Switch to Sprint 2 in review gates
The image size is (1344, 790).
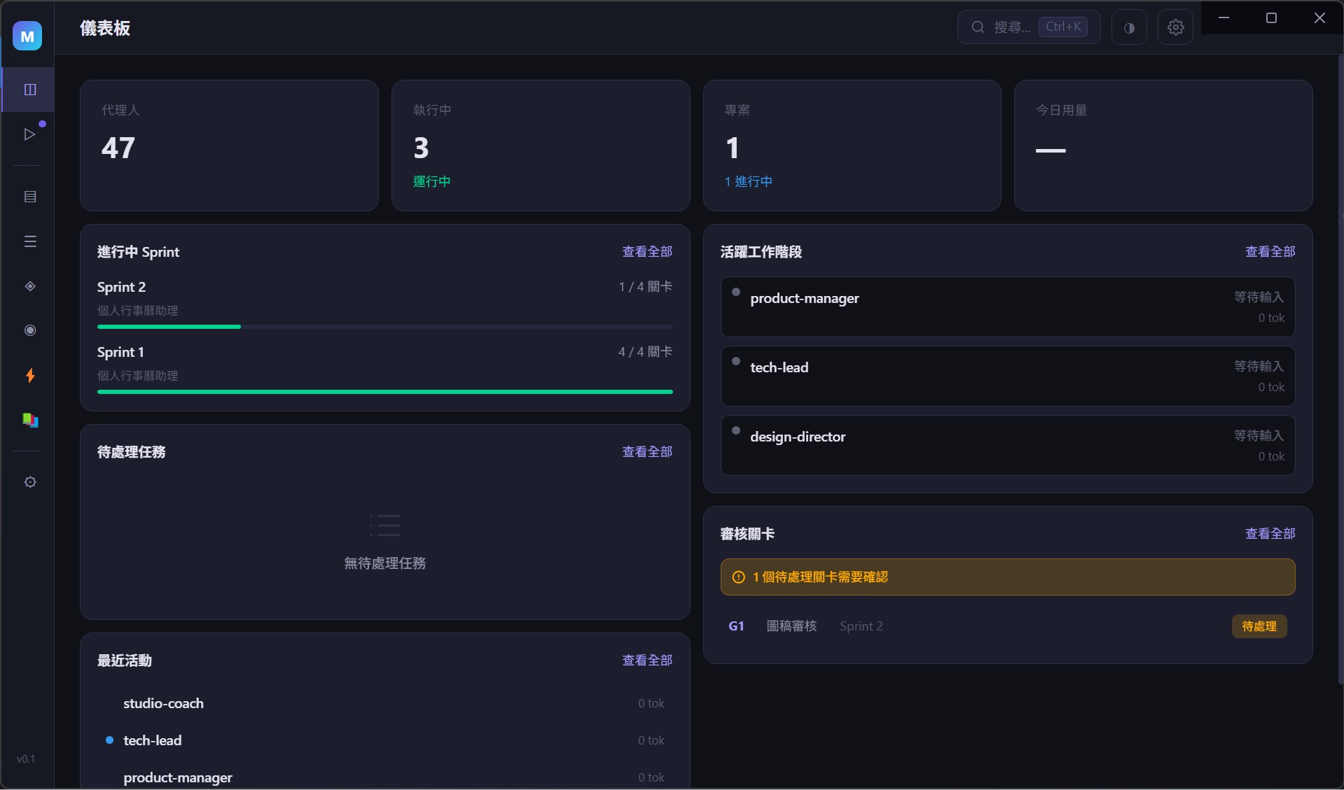click(x=861, y=626)
